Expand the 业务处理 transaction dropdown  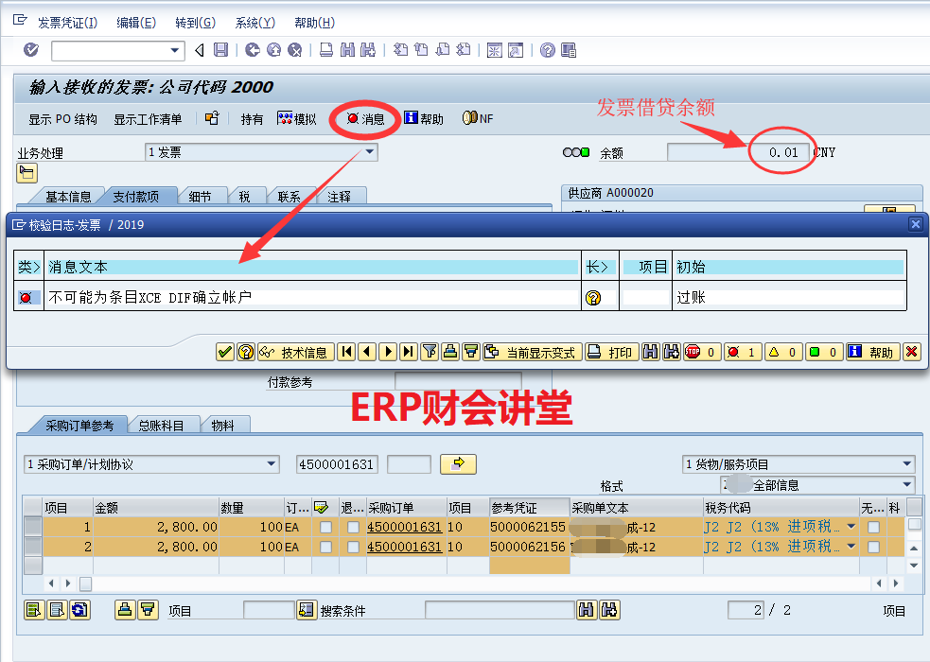(x=370, y=151)
